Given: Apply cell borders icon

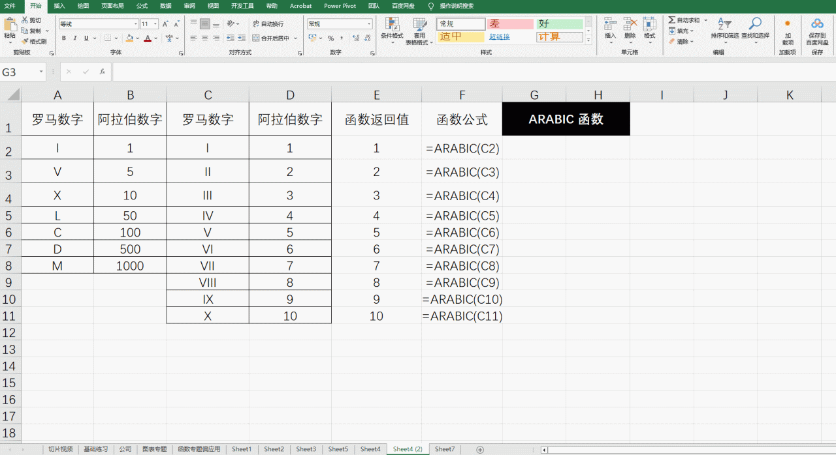Looking at the screenshot, I should (x=108, y=38).
